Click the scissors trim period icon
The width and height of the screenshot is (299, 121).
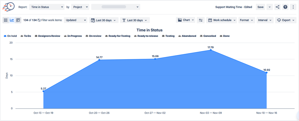coord(124,20)
